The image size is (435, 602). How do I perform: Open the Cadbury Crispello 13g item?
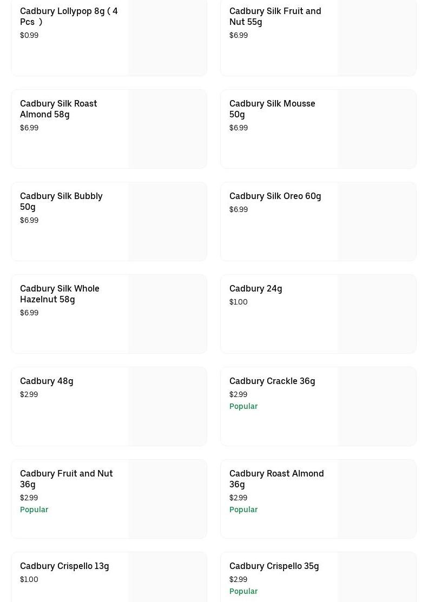(x=64, y=566)
